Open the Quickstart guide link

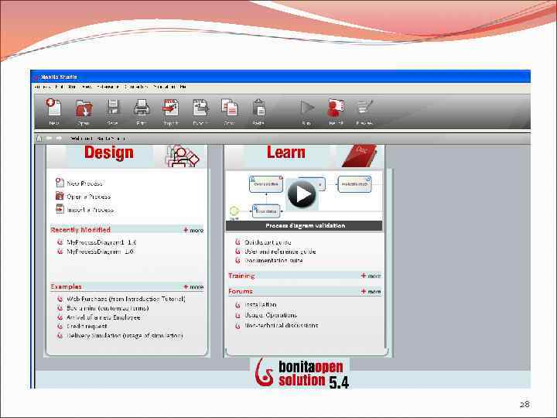268,242
